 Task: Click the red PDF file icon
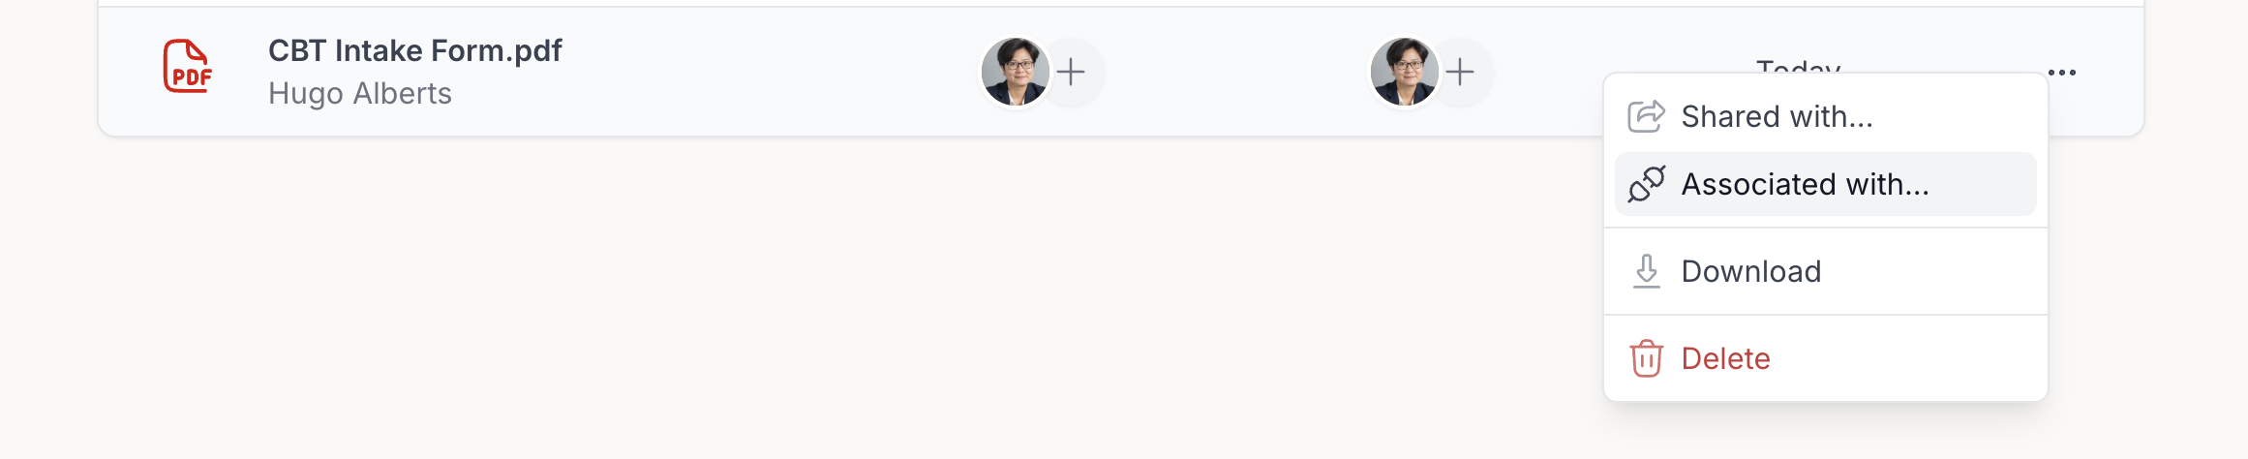pos(187,66)
